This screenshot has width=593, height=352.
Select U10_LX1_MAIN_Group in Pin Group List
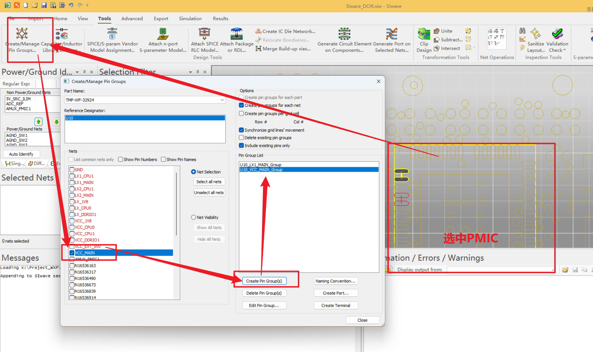pos(261,165)
